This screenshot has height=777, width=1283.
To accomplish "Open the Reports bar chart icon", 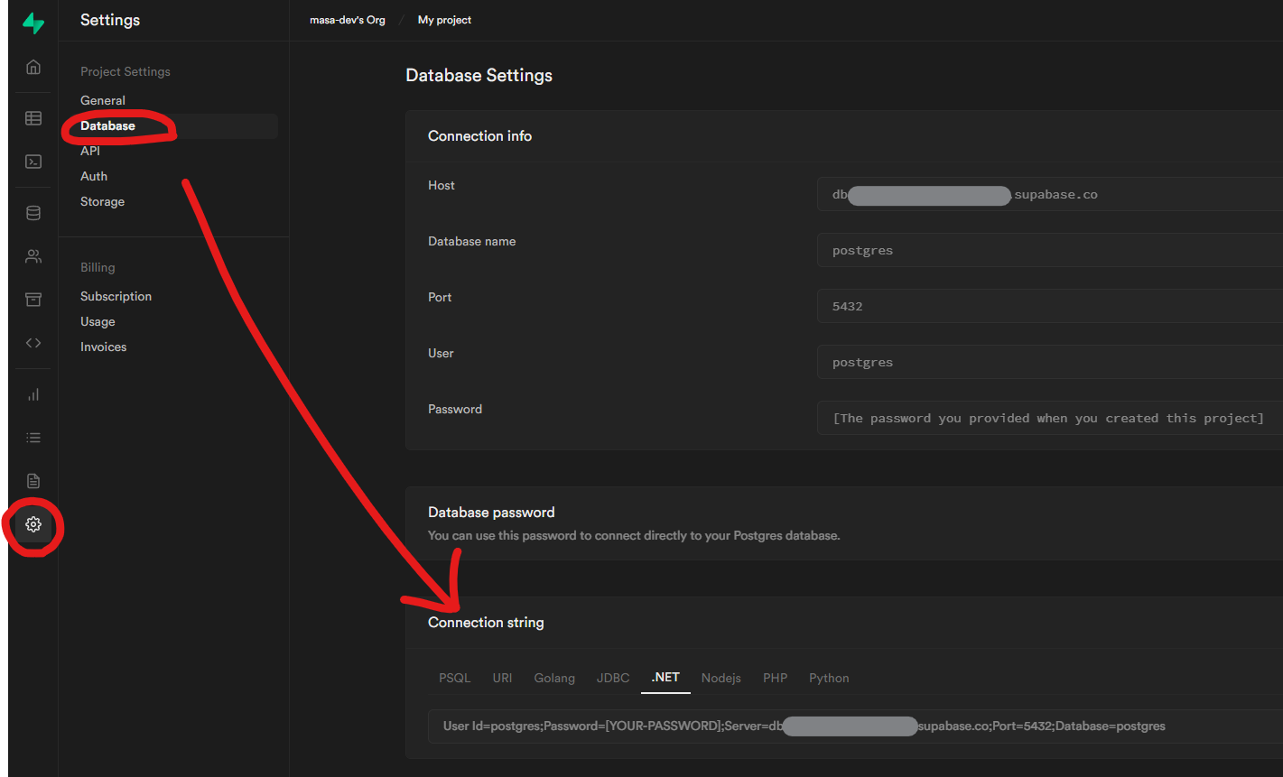I will 33,394.
